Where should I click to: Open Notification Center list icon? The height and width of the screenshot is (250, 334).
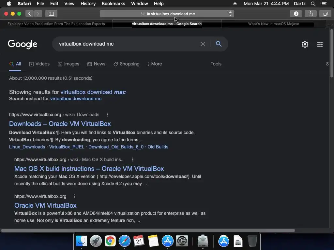click(x=323, y=4)
